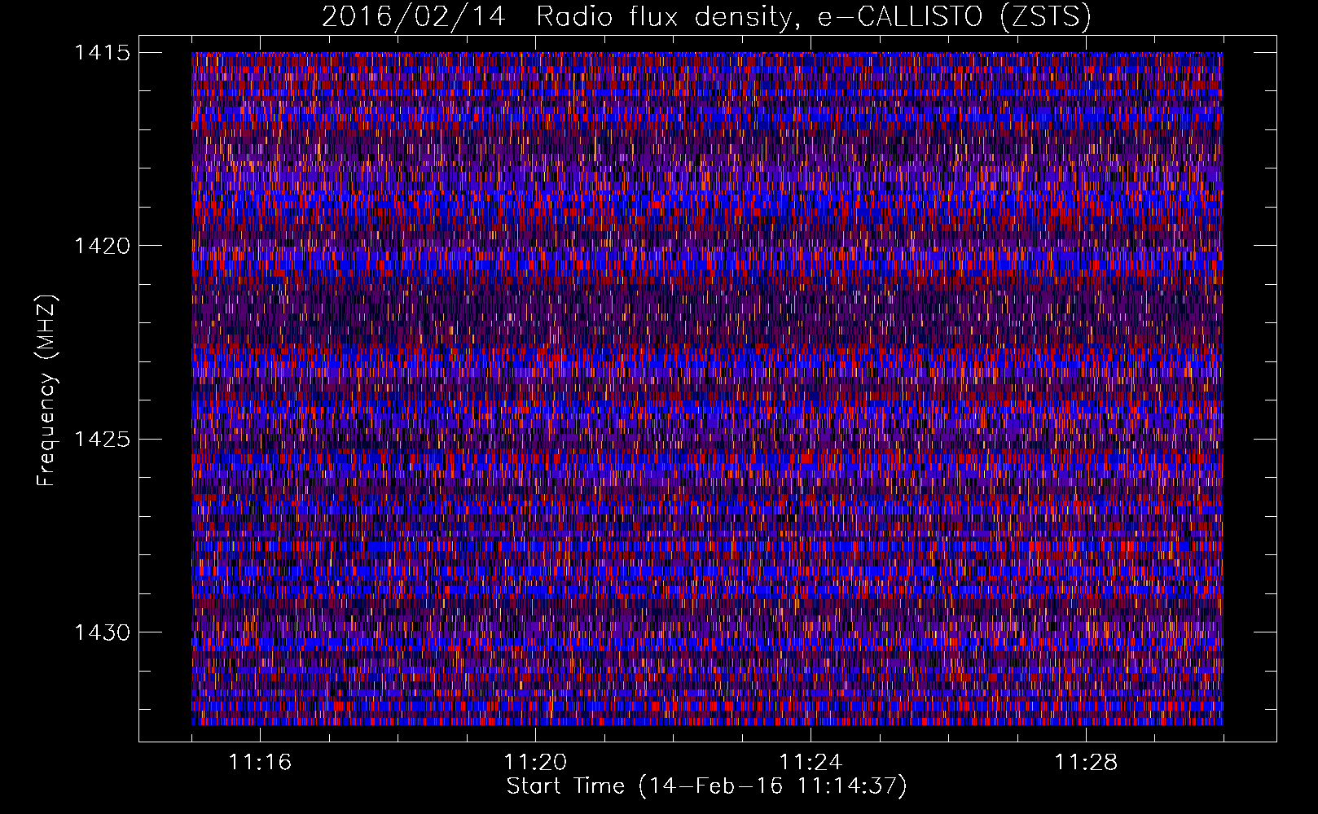This screenshot has width=1318, height=814.
Task: Click the 11:16 time tick label
Action: 260,763
